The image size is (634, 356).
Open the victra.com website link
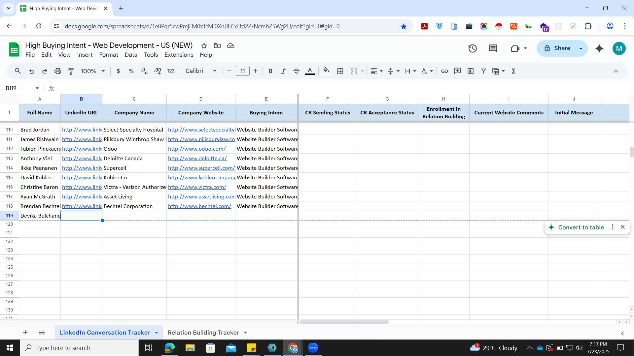pos(197,187)
